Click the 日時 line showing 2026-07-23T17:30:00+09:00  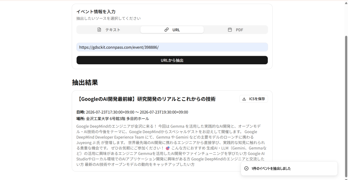(x=132, y=112)
